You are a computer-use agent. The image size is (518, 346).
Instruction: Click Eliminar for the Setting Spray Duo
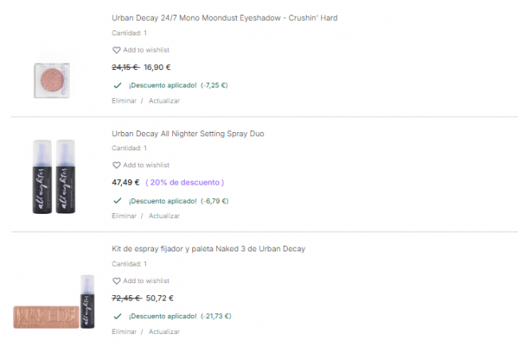click(x=124, y=216)
